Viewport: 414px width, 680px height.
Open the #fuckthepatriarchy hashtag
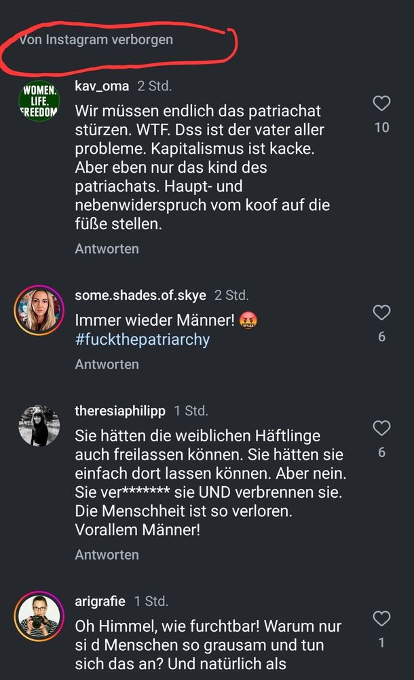click(143, 339)
